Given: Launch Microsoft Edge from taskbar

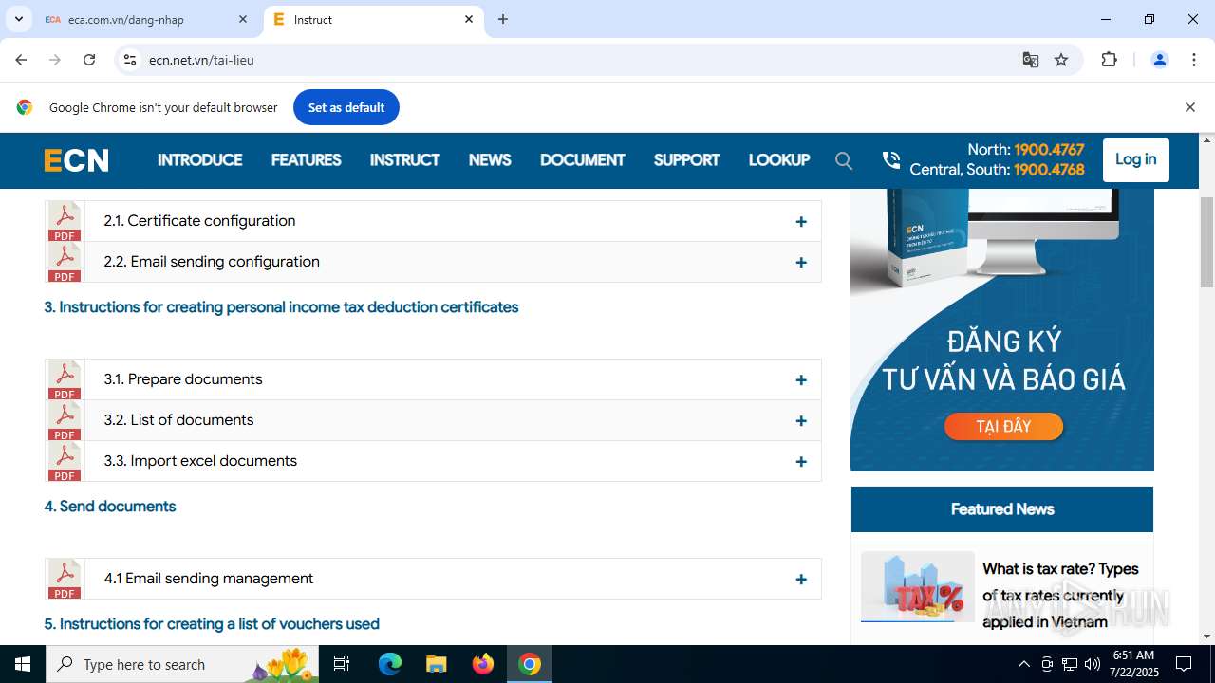Looking at the screenshot, I should tap(390, 664).
